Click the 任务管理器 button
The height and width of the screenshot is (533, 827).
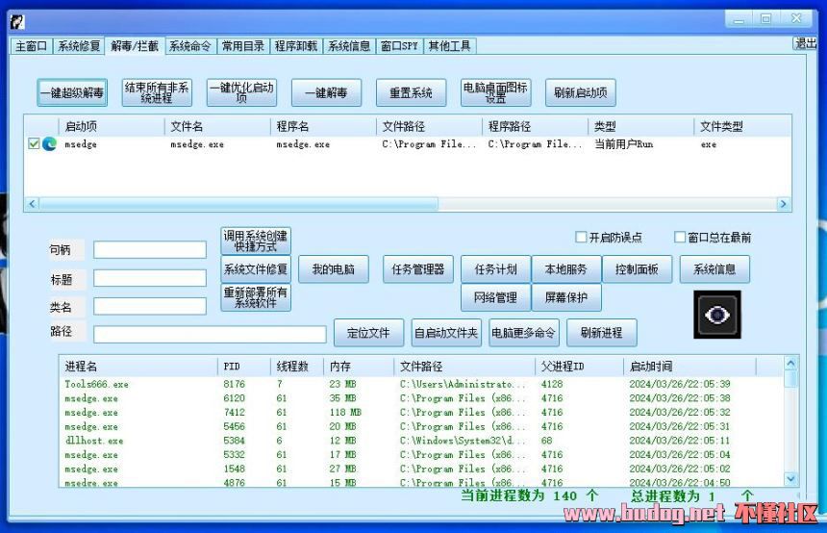(417, 269)
